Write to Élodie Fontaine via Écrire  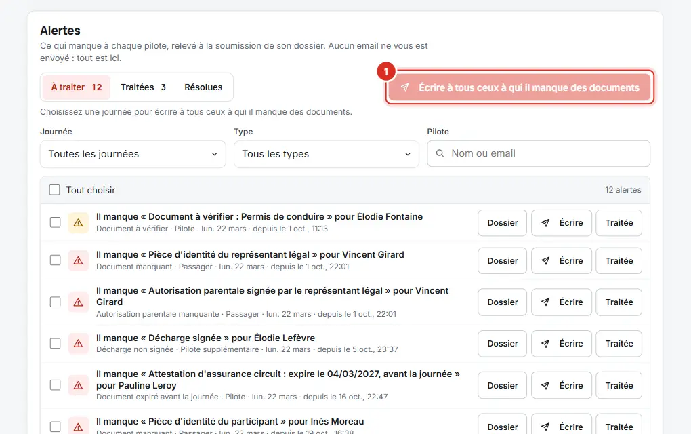click(x=562, y=222)
